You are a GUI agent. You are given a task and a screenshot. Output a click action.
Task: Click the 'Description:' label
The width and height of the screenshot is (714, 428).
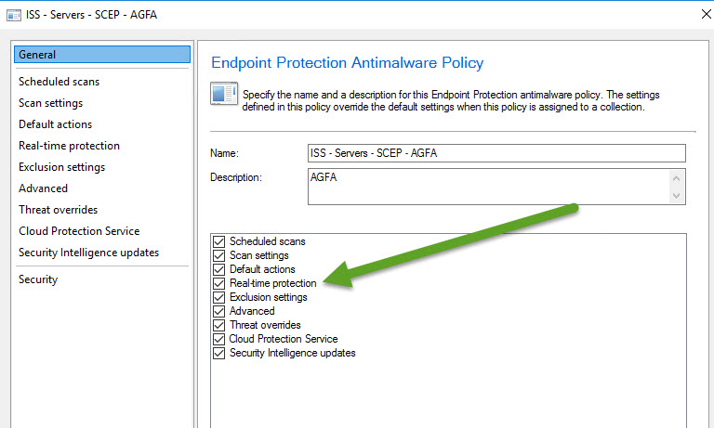[x=236, y=177]
